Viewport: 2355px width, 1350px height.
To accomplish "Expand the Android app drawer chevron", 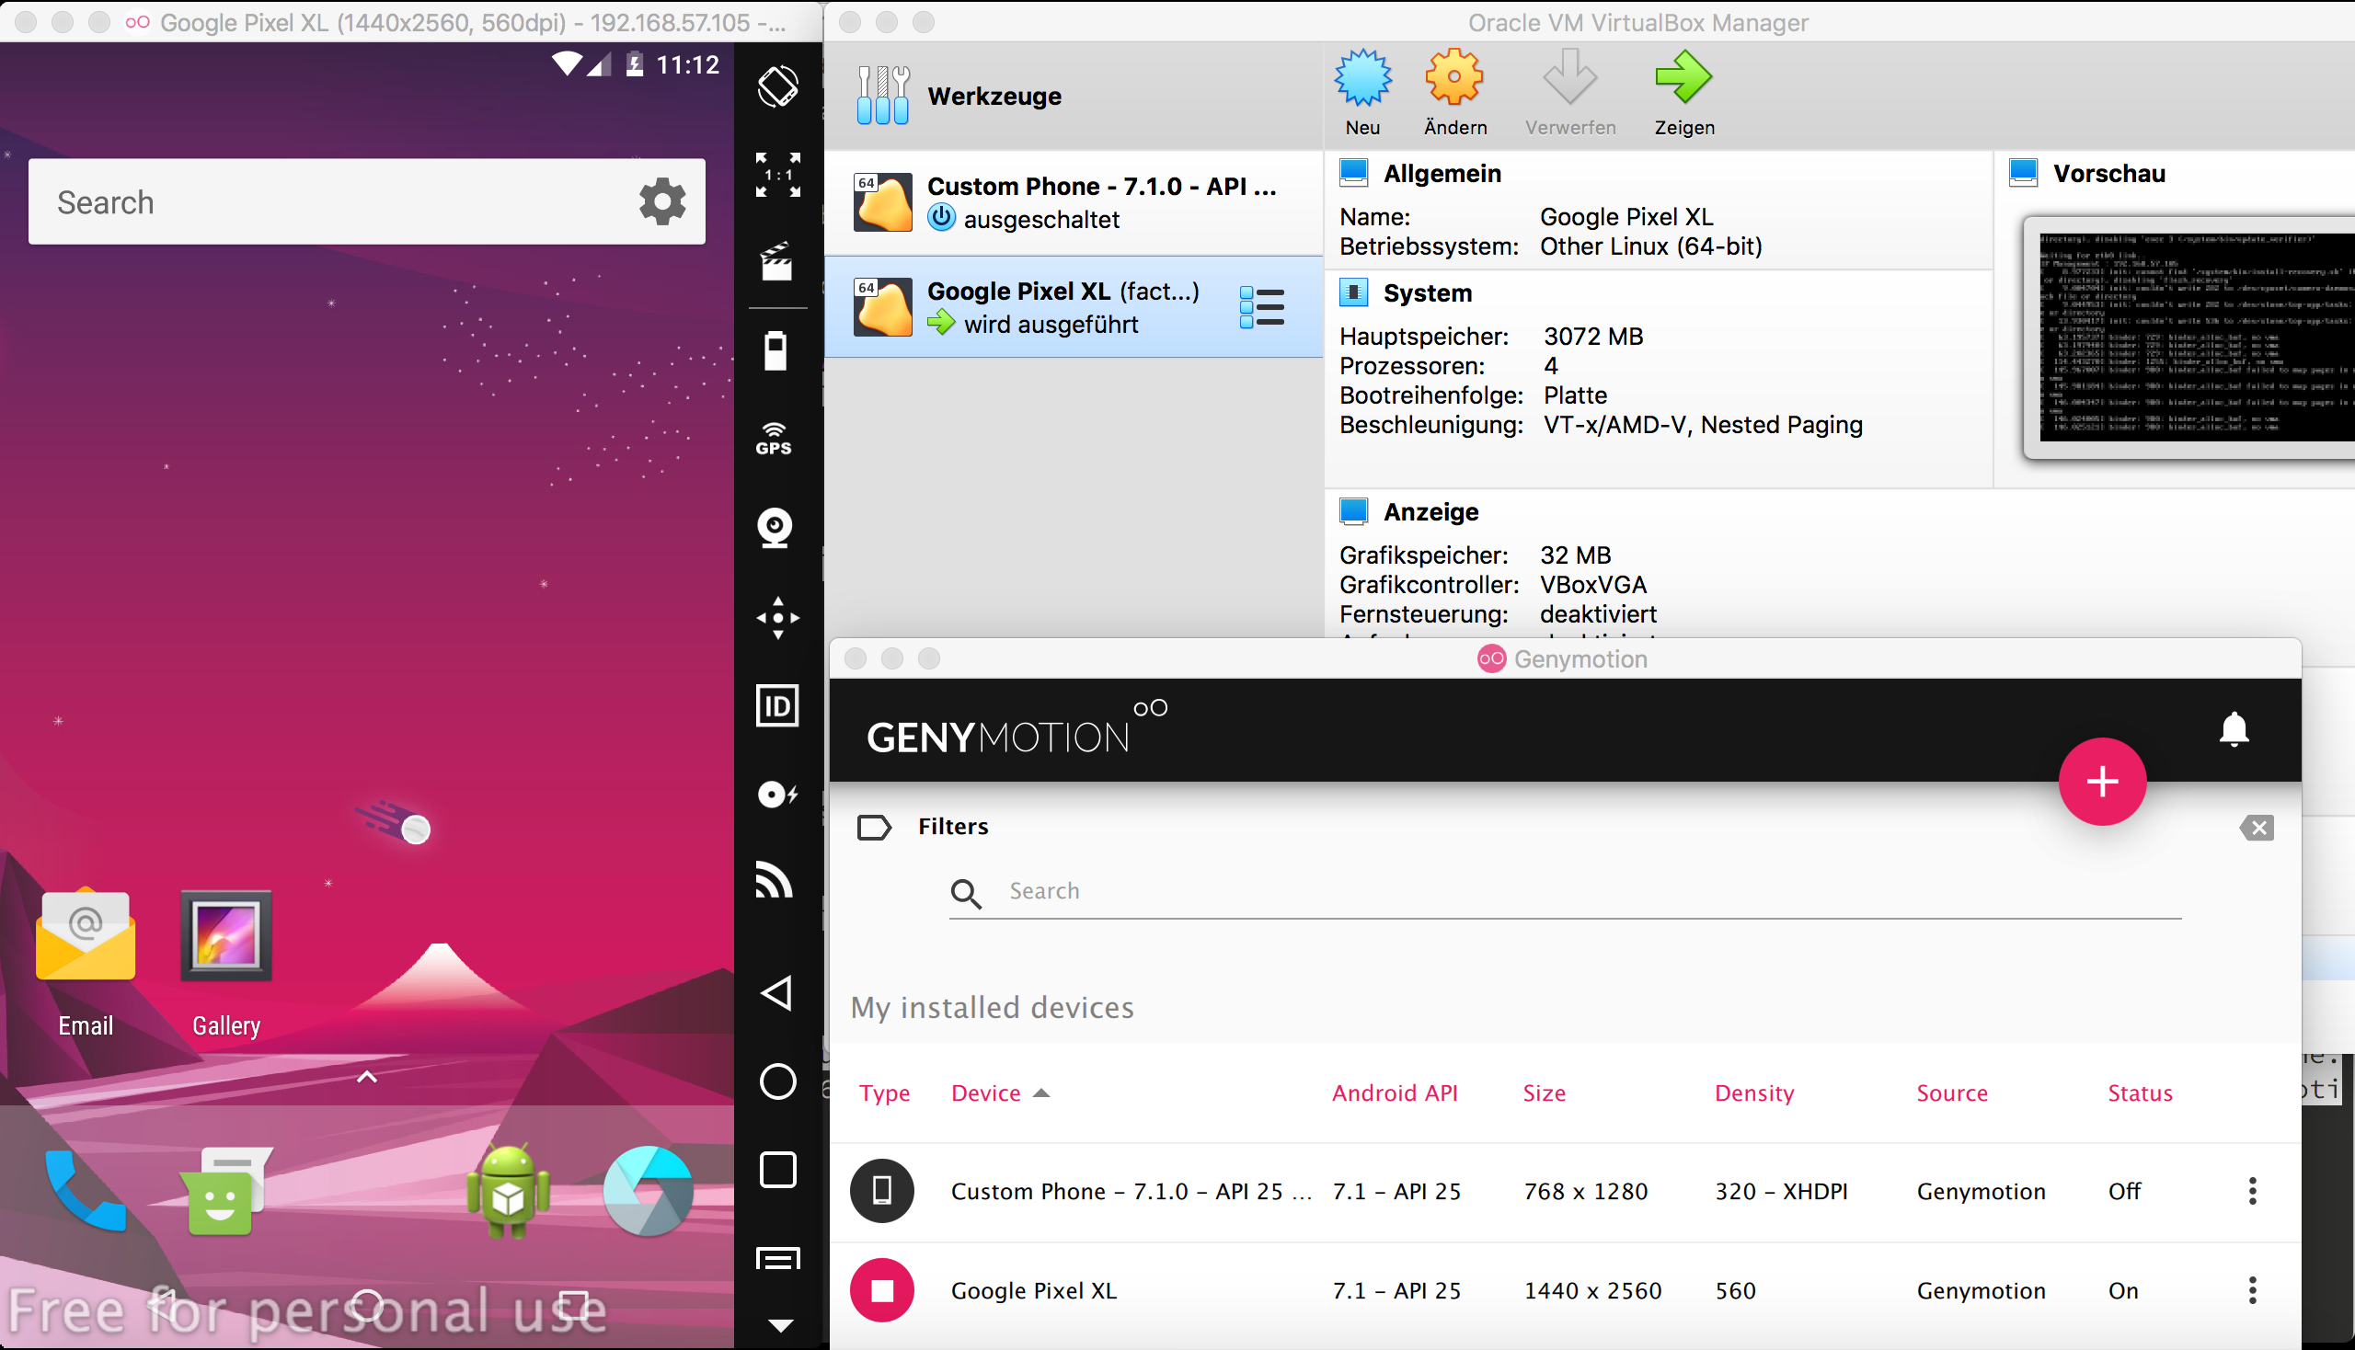I will [x=367, y=1077].
